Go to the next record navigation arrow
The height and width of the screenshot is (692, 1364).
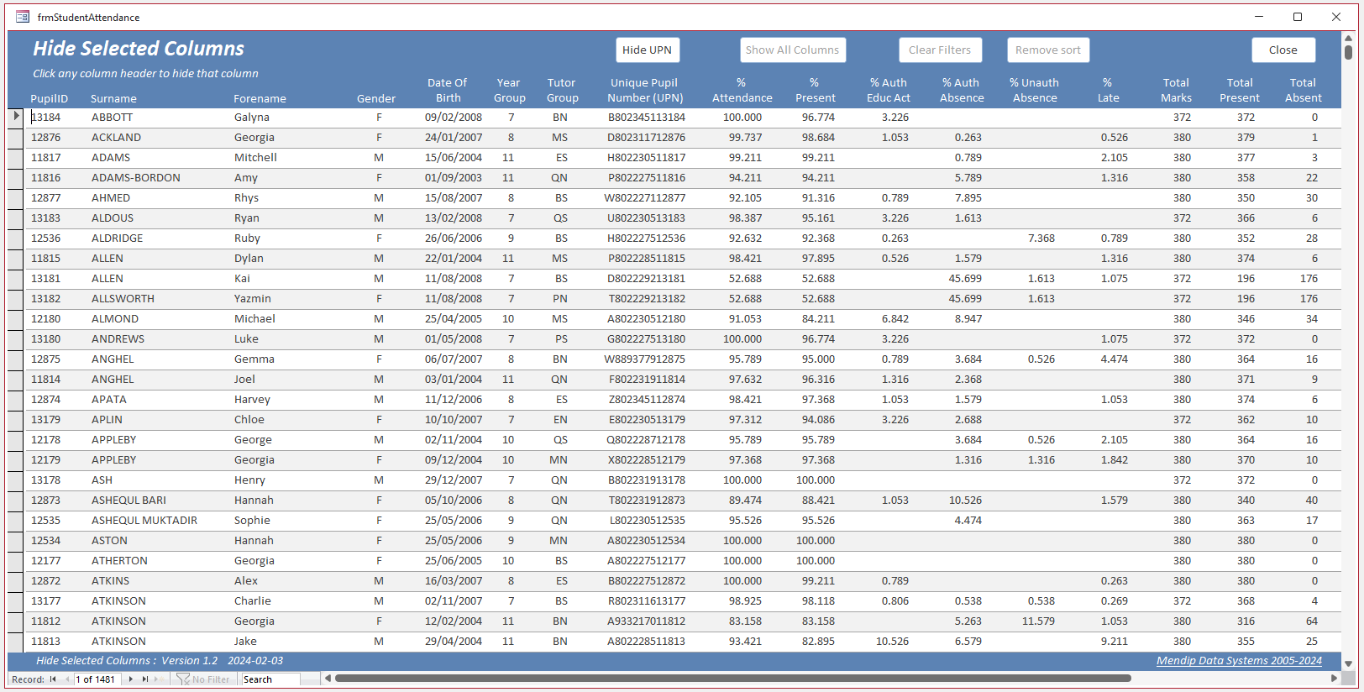130,679
